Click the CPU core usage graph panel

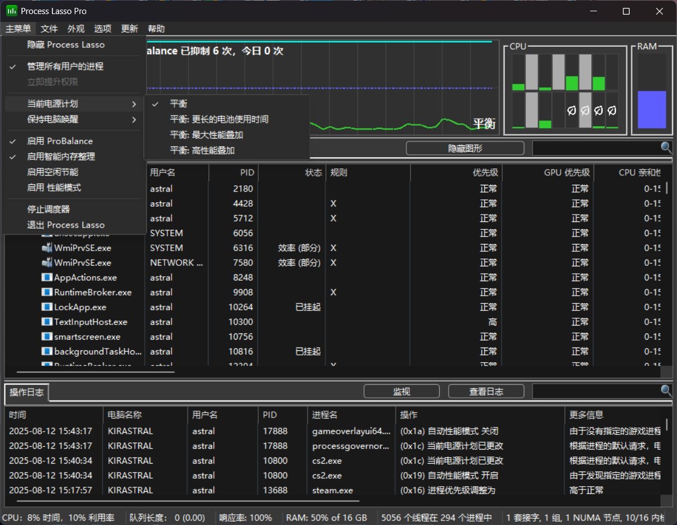565,91
